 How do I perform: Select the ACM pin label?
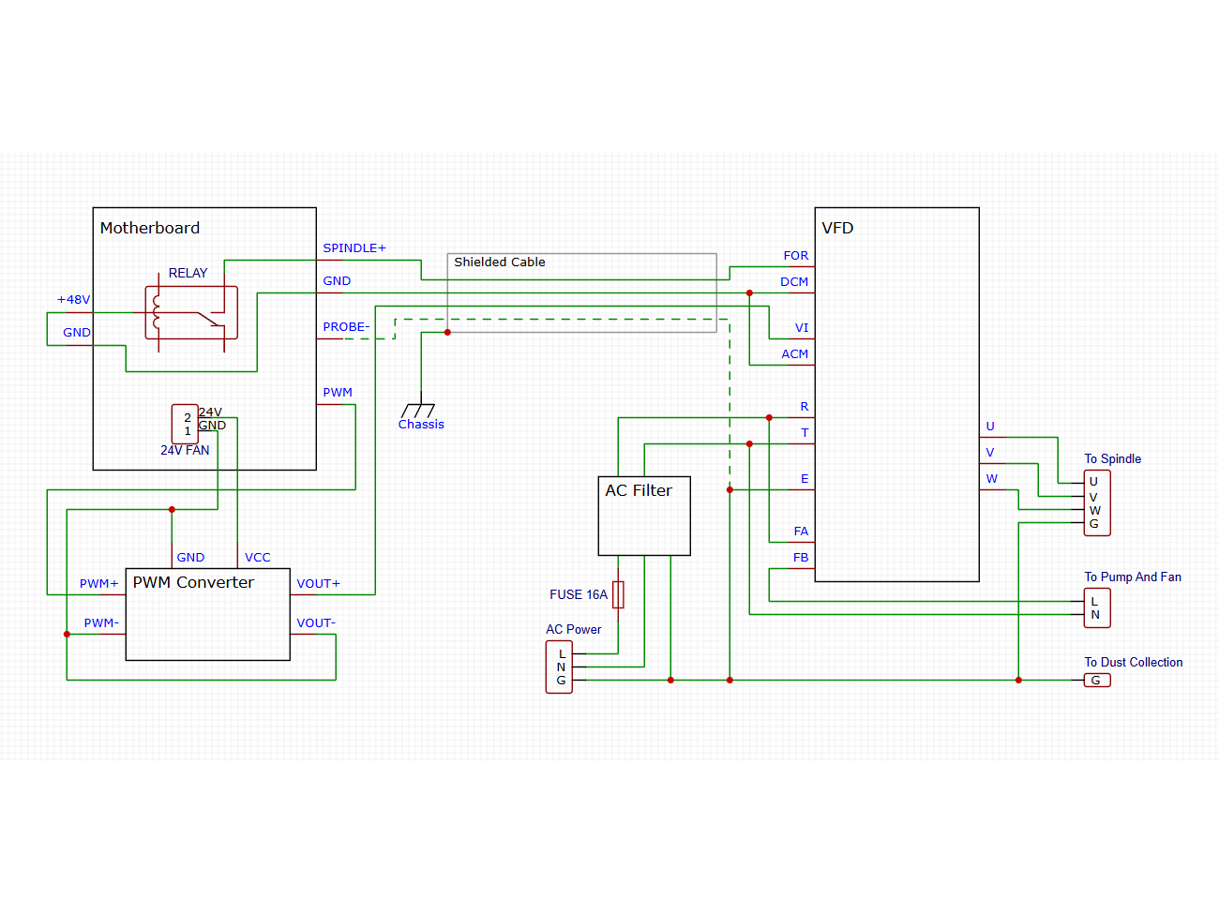795,354
